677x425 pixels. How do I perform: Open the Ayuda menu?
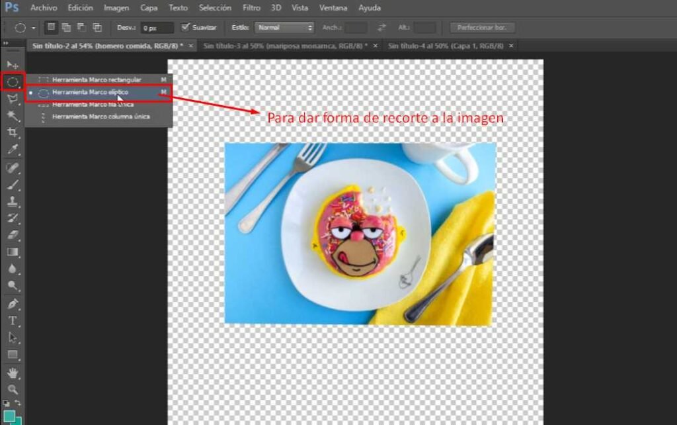pyautogui.click(x=370, y=8)
